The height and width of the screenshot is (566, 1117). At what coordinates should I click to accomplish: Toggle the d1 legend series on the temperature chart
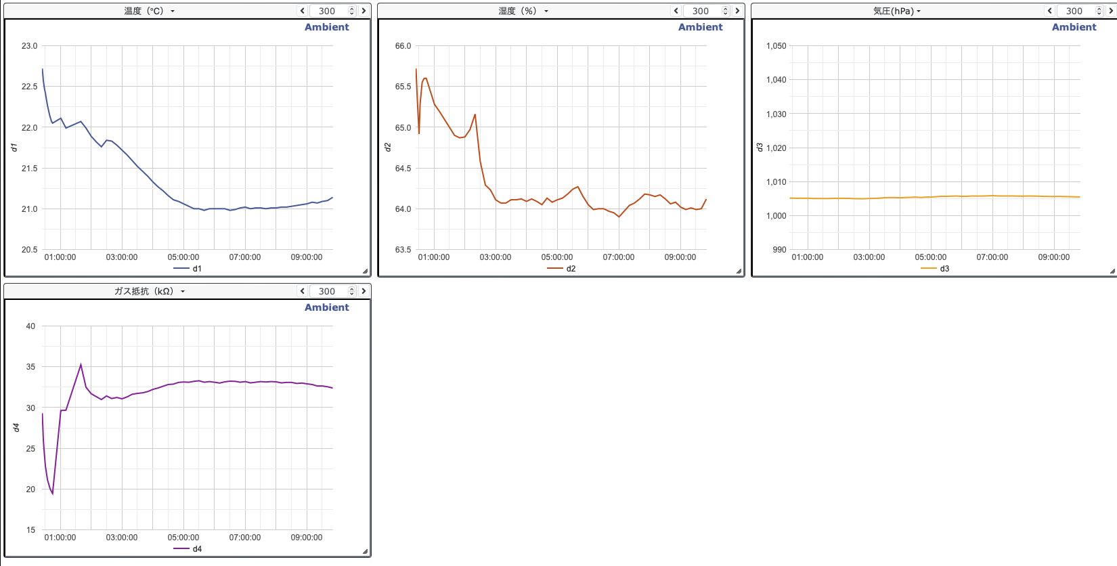(x=188, y=269)
